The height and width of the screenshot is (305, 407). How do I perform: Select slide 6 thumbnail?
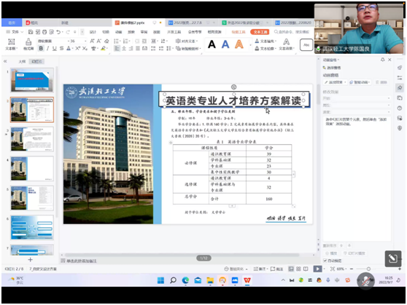tap(32, 227)
